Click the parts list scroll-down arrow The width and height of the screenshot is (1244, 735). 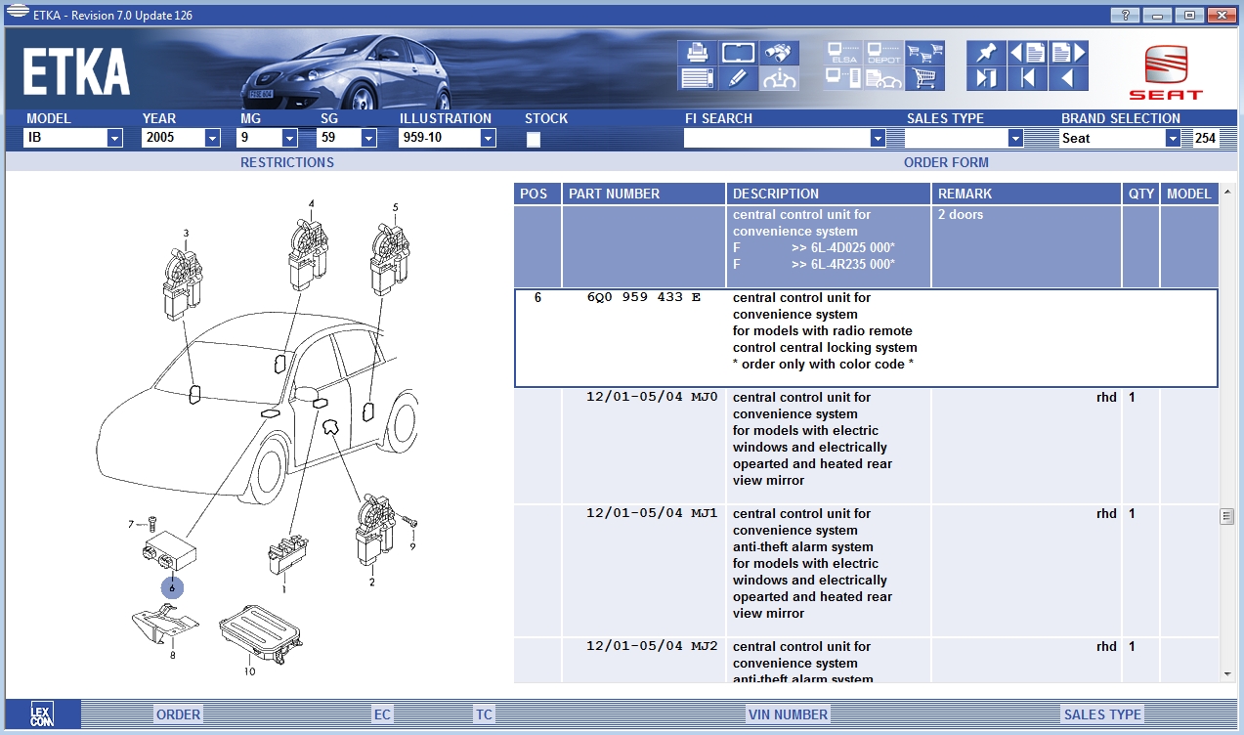click(x=1227, y=673)
